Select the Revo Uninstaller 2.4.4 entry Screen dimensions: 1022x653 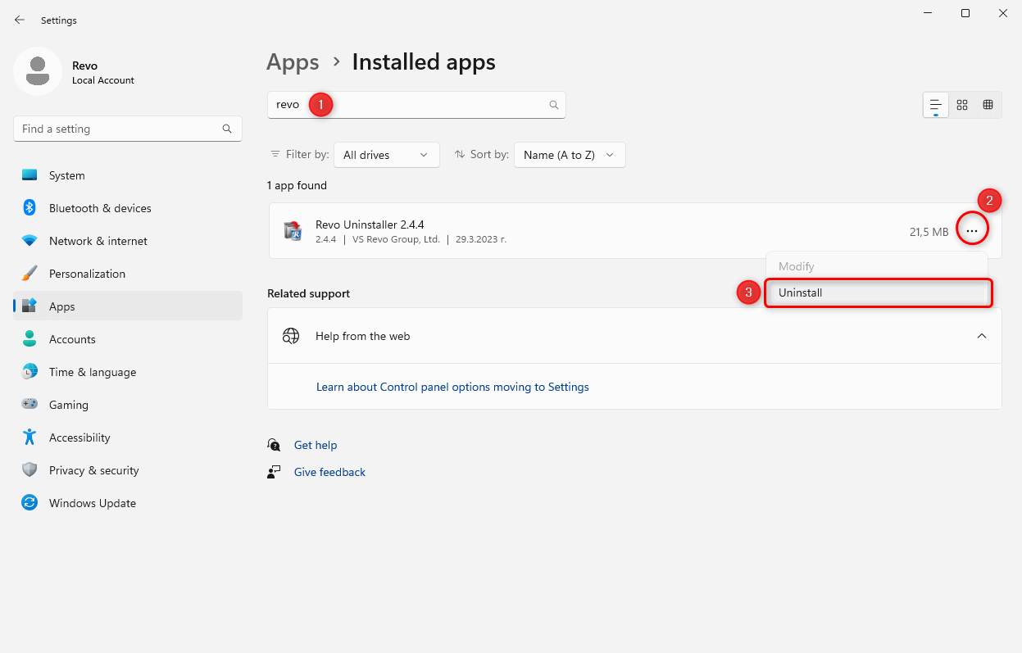point(634,231)
